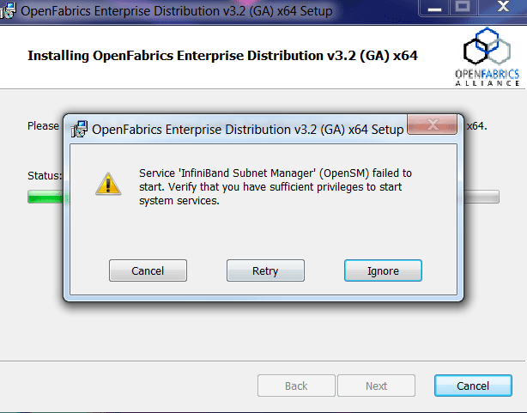Click the OpenFabrics Alliance logo
527x413 pixels.
click(x=487, y=57)
